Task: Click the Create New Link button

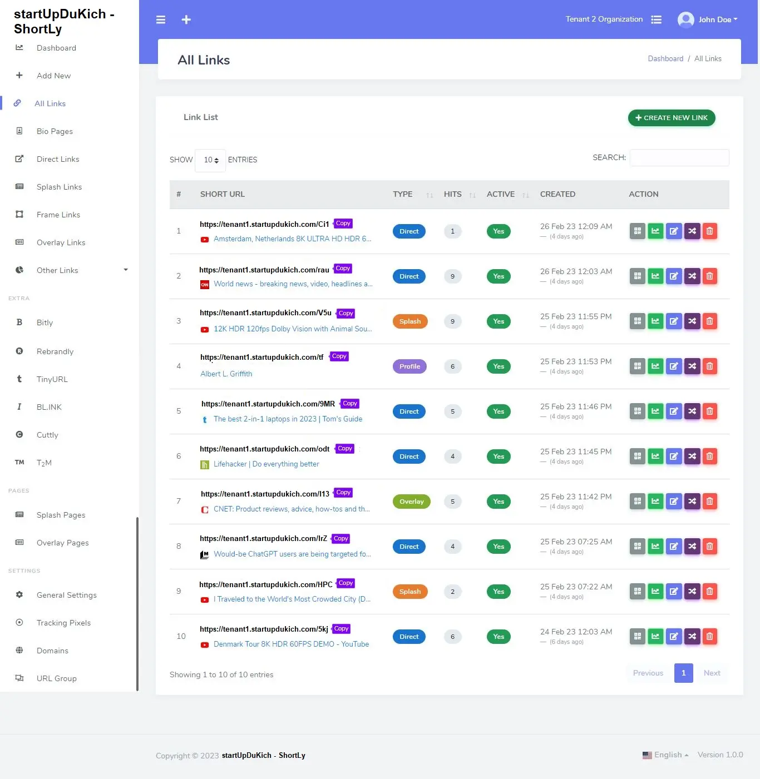Action: tap(672, 118)
